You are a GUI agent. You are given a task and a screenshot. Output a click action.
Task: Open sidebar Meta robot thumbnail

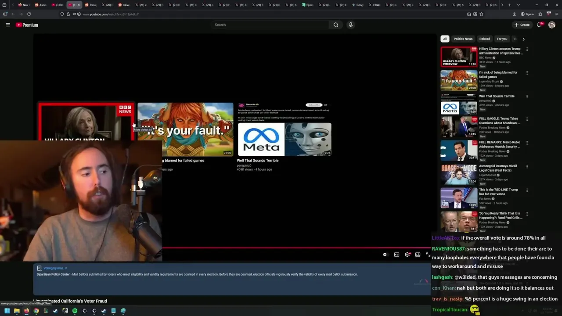[459, 104]
